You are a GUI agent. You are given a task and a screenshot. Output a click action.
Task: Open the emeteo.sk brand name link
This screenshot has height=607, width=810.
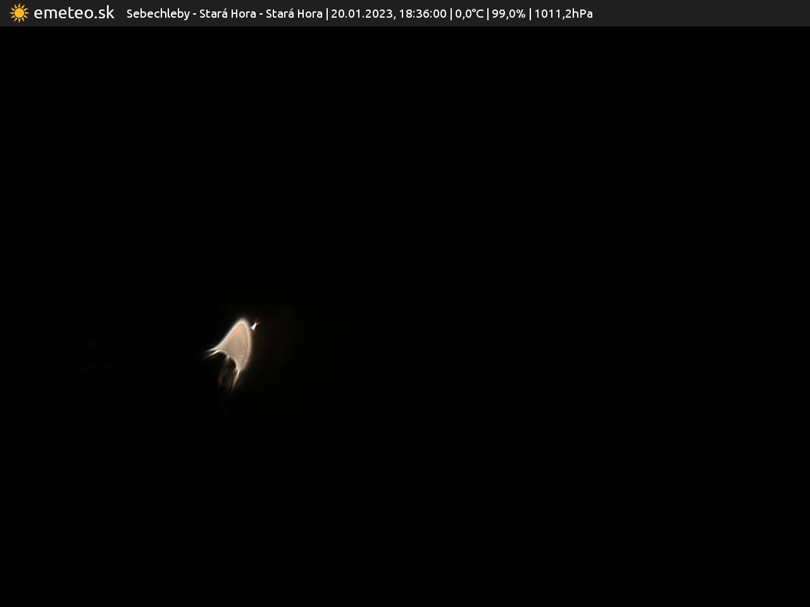click(x=74, y=13)
